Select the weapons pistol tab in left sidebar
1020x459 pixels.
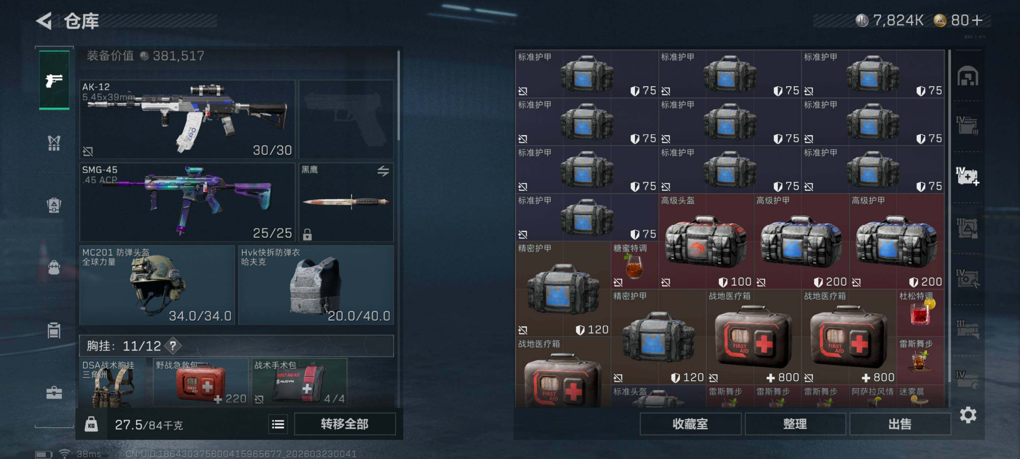point(54,80)
